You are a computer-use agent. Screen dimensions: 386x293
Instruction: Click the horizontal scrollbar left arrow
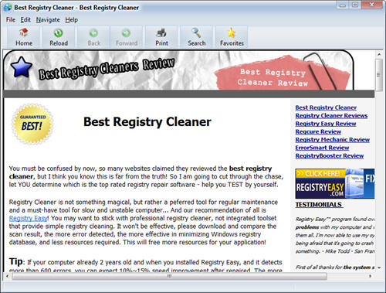click(7, 276)
